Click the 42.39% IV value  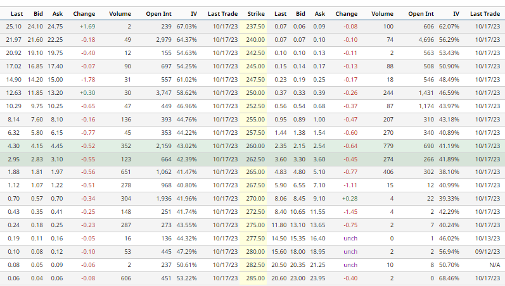(186, 159)
